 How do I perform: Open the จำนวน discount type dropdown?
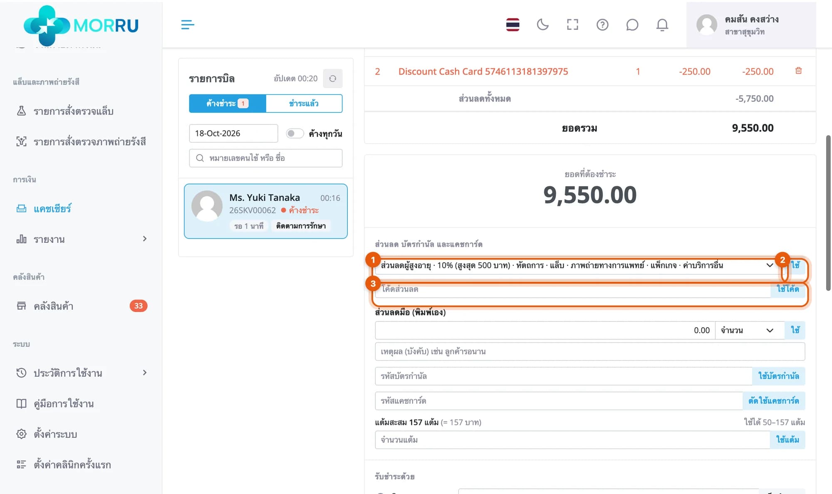[750, 331]
